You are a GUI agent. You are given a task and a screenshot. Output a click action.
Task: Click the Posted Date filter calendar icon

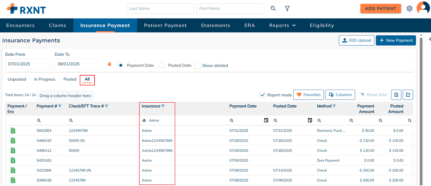310,120
